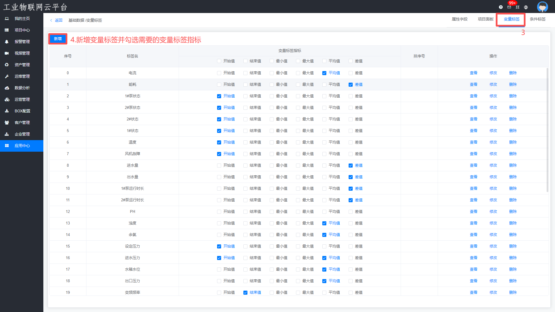
Task: Open the mail notifications icon
Action: 509,7
